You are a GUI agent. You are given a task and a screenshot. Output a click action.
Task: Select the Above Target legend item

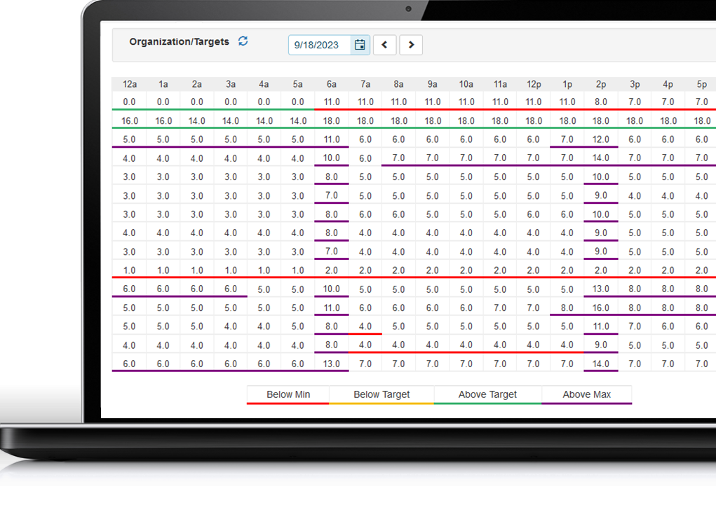pyautogui.click(x=487, y=394)
